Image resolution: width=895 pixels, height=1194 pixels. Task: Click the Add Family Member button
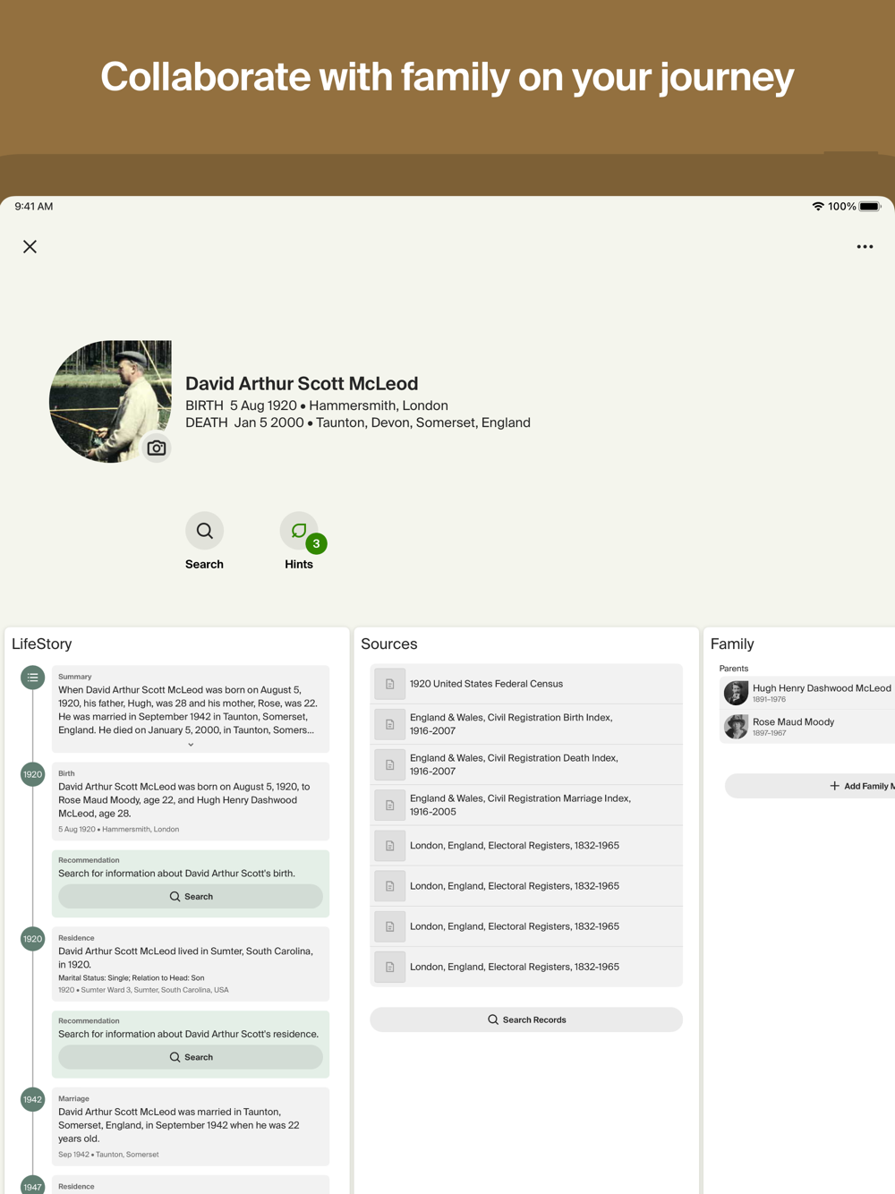[810, 786]
